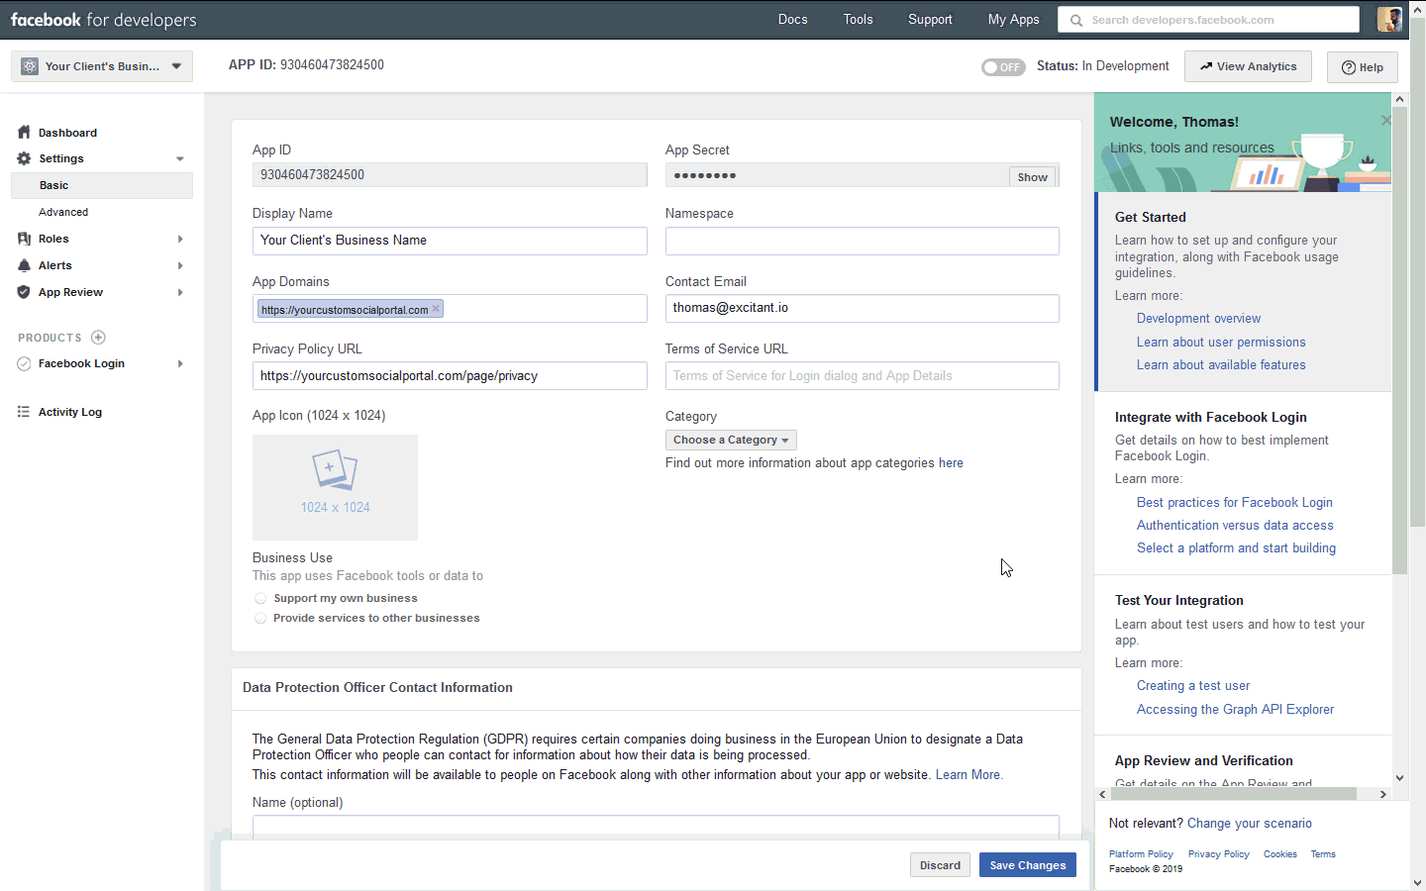This screenshot has width=1426, height=891.
Task: Click the View Analytics chart icon
Action: 1206,66
